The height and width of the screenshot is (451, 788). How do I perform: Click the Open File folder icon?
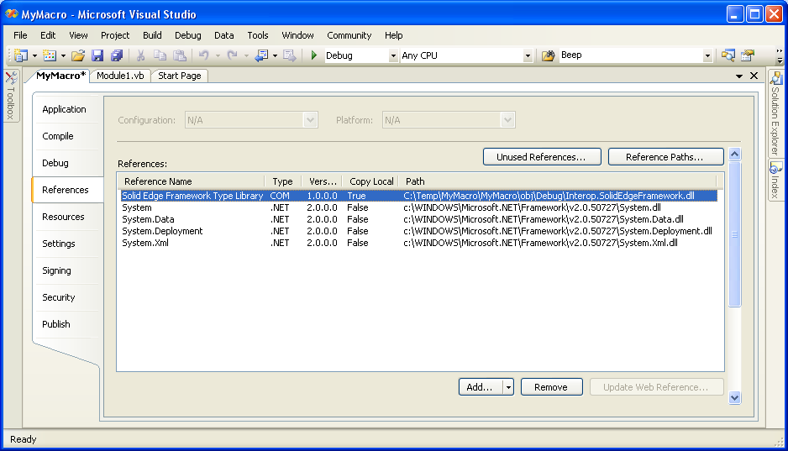coord(77,55)
